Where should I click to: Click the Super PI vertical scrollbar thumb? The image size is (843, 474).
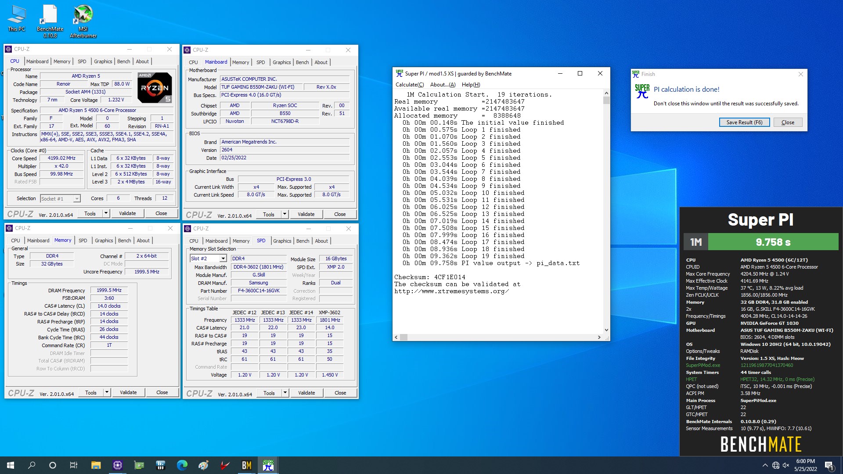606,101
